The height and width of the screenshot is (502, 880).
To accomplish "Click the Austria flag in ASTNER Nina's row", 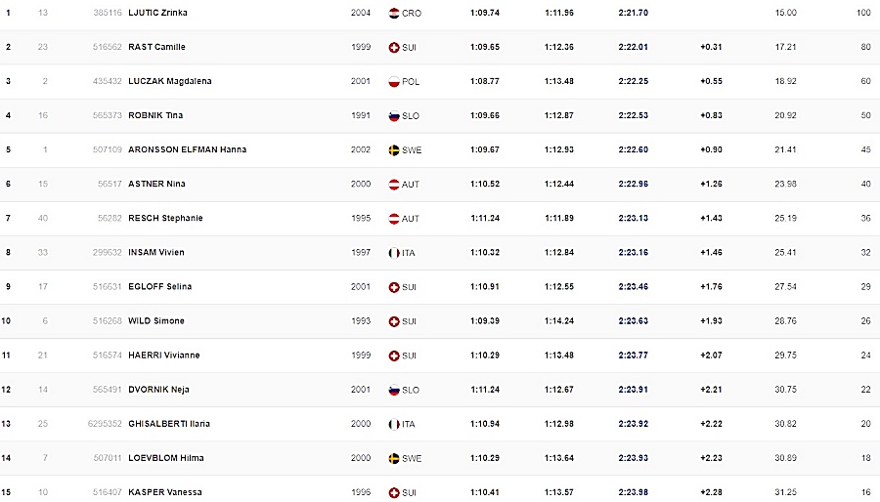I will point(393,184).
